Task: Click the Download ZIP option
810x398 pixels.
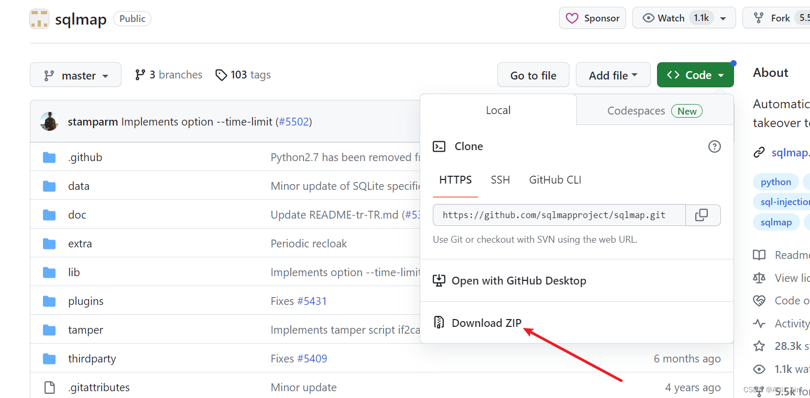Action: pos(486,323)
